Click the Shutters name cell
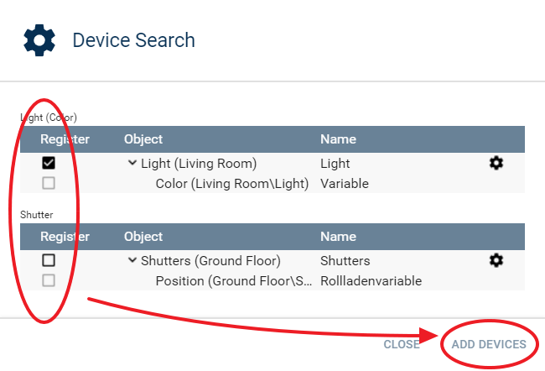 click(345, 261)
